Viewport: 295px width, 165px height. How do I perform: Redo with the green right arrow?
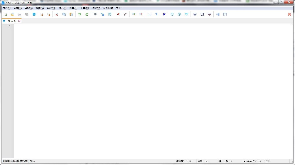click(x=87, y=14)
